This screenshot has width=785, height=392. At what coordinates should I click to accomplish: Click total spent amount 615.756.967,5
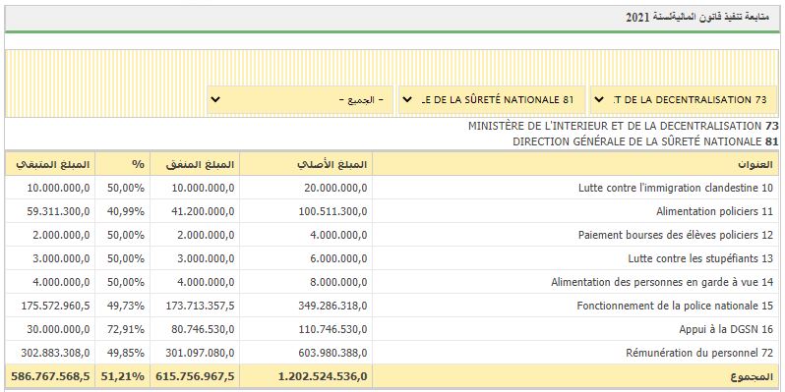195,376
